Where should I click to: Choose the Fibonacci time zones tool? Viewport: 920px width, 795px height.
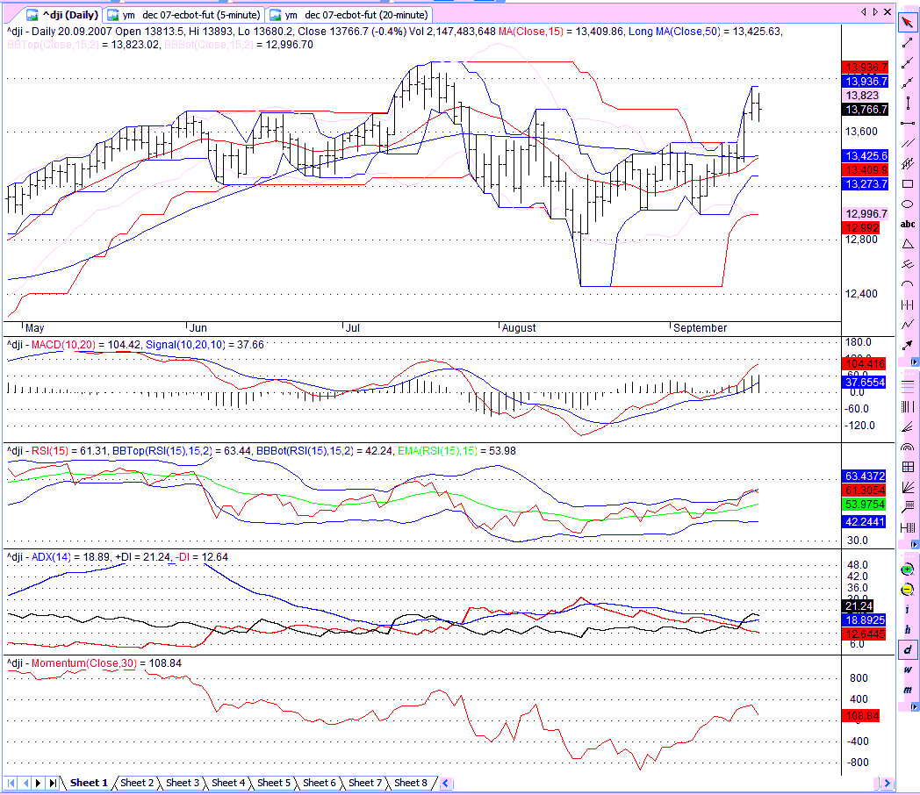(908, 406)
